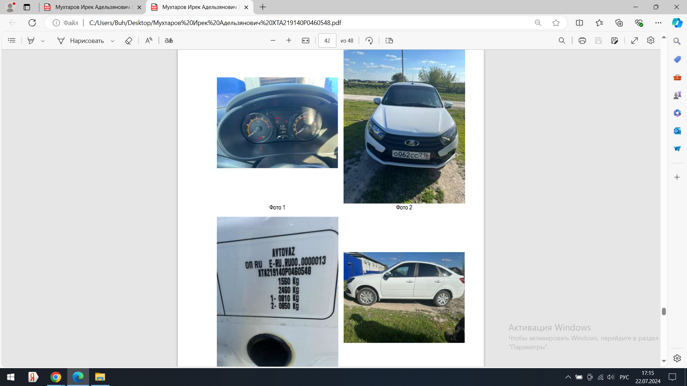Print the PDF document

[582, 41]
